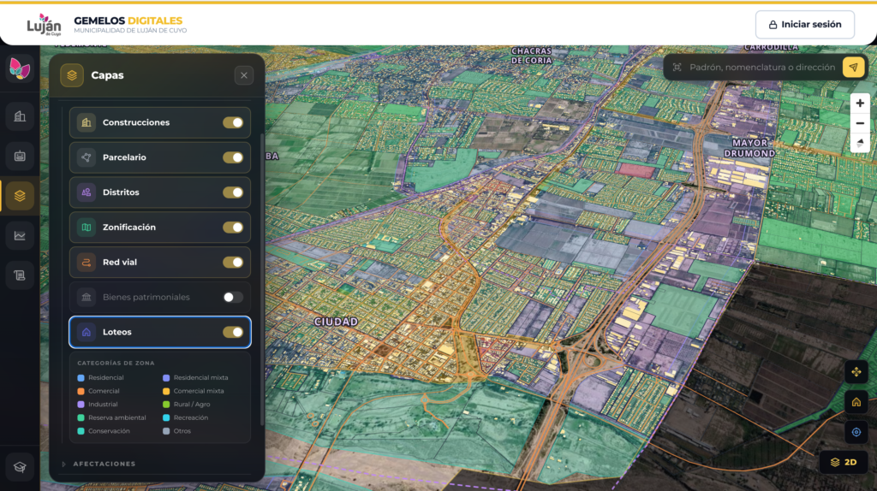
Task: Click the Recreación cyan swatch
Action: 166,417
